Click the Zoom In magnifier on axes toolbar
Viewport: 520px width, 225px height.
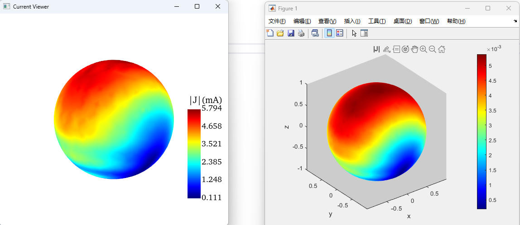[424, 49]
